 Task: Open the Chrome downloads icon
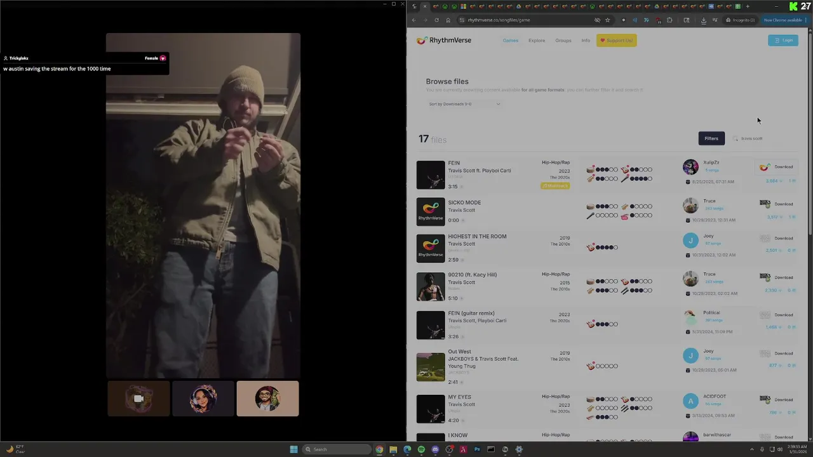point(703,20)
